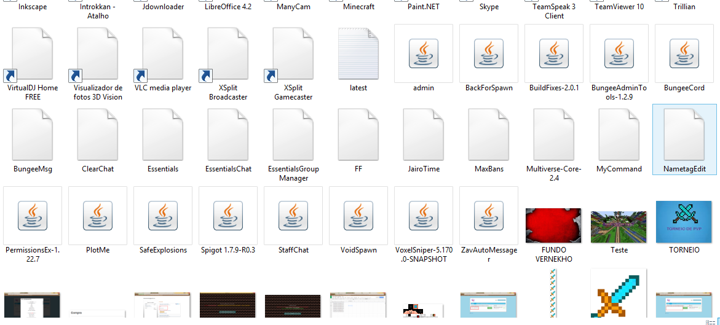
Task: Select the Minecraft skin character thumbnail
Action: click(x=423, y=311)
